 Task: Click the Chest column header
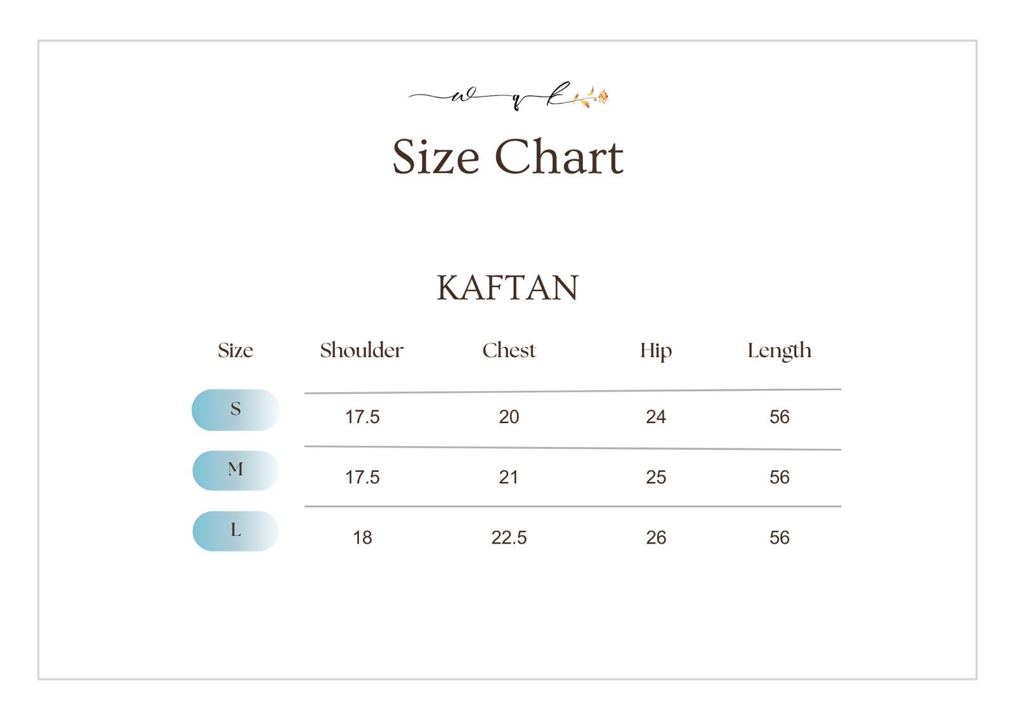[509, 350]
